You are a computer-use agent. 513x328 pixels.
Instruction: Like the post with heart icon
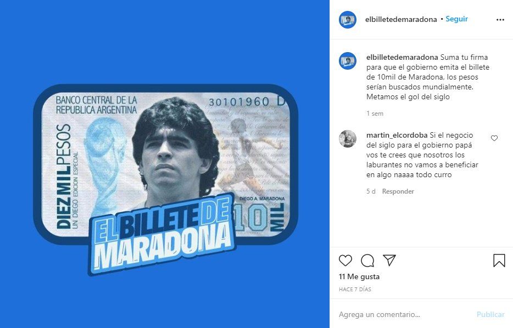pyautogui.click(x=345, y=261)
